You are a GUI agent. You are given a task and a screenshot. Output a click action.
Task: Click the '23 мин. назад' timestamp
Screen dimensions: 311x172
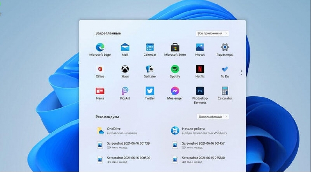point(192,147)
